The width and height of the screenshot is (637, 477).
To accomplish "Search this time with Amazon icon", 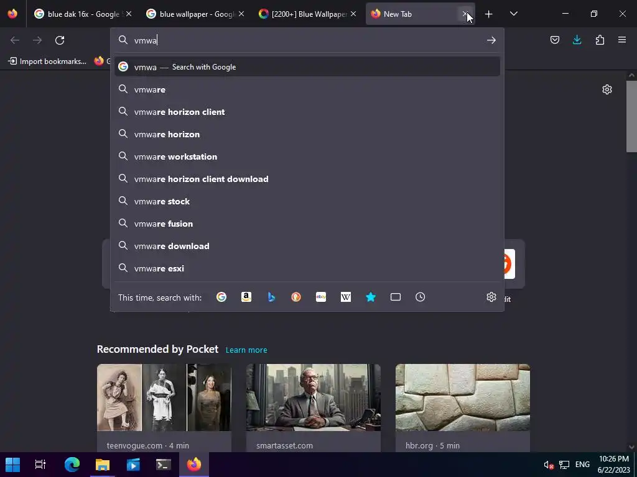I will click(x=246, y=297).
